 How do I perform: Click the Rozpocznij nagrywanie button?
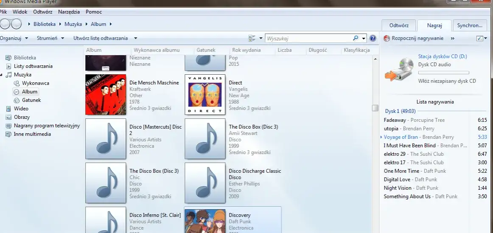pyautogui.click(x=417, y=38)
